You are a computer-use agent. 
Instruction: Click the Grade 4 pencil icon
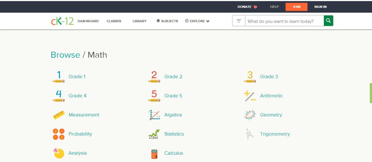coord(59,96)
